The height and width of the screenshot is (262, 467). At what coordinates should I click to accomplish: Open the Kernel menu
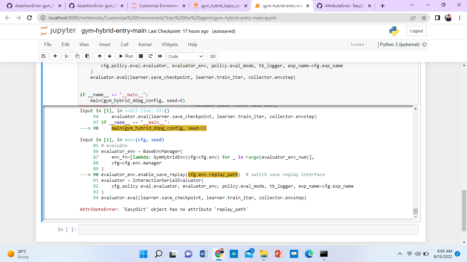point(145,44)
